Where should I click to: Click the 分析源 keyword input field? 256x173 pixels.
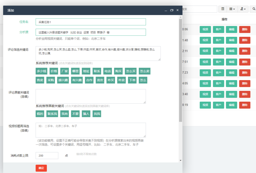tap(90, 32)
